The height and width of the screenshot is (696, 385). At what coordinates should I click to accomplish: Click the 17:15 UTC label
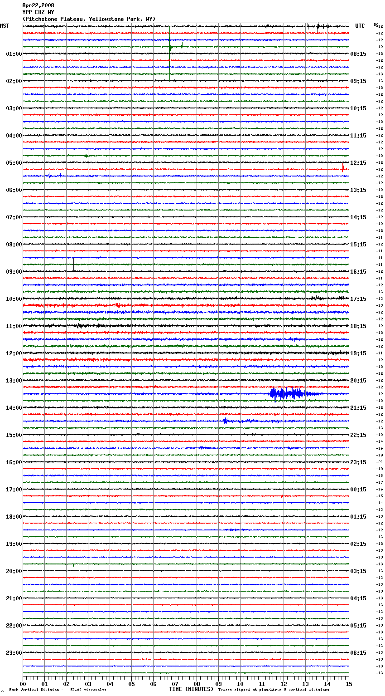358,299
